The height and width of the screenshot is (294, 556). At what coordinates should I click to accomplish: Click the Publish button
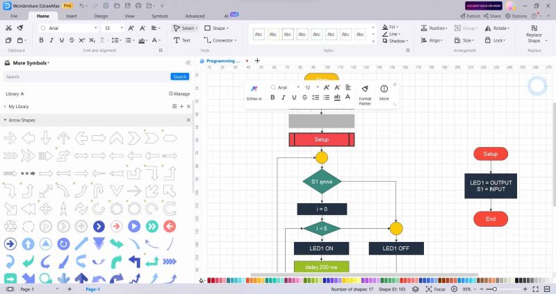(471, 16)
